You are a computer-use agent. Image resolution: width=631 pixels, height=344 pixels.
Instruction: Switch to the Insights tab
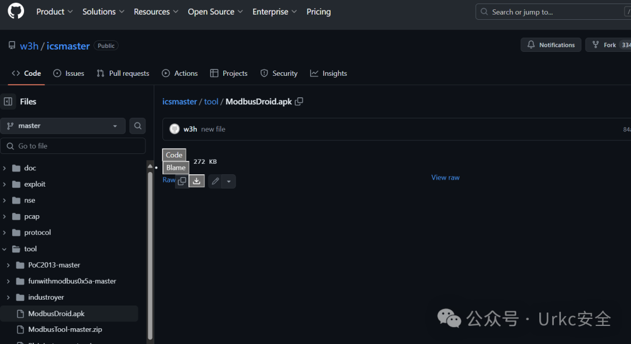[328, 73]
